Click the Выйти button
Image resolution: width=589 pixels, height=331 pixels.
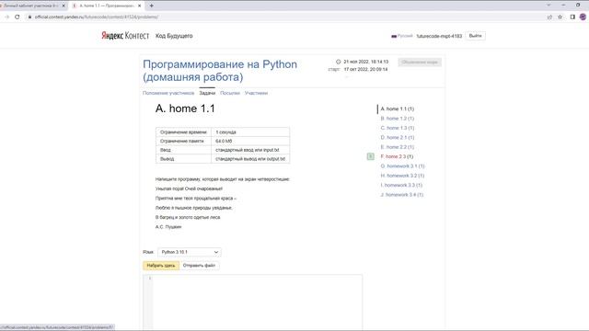click(475, 36)
